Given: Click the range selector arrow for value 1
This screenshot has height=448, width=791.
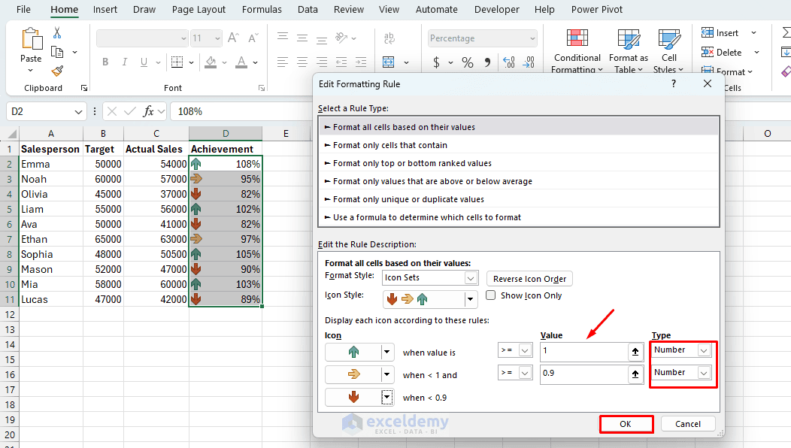Looking at the screenshot, I should point(635,352).
